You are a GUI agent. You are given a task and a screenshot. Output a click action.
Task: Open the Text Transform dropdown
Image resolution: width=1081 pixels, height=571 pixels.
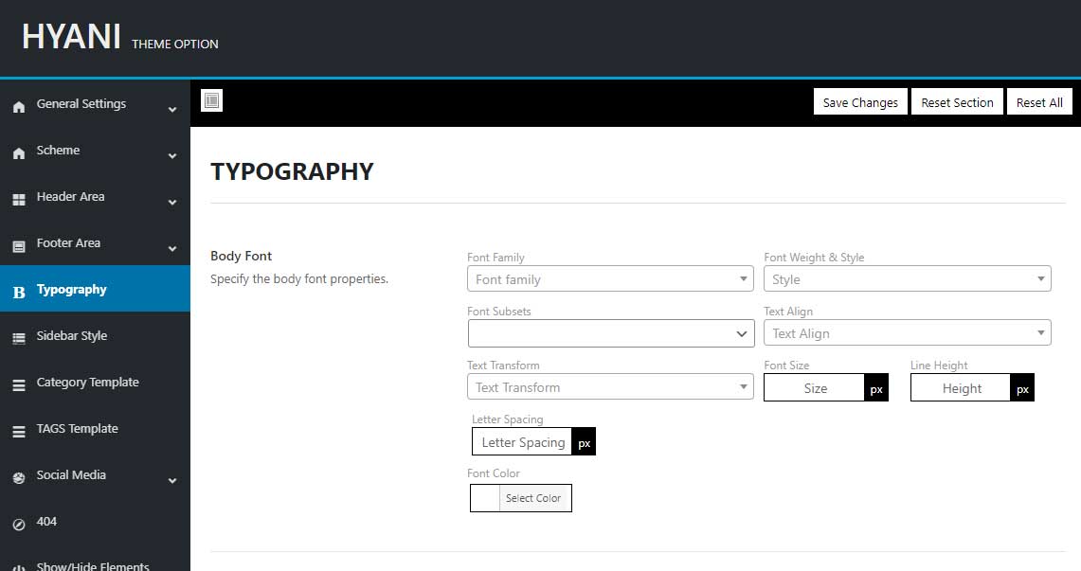tap(610, 387)
